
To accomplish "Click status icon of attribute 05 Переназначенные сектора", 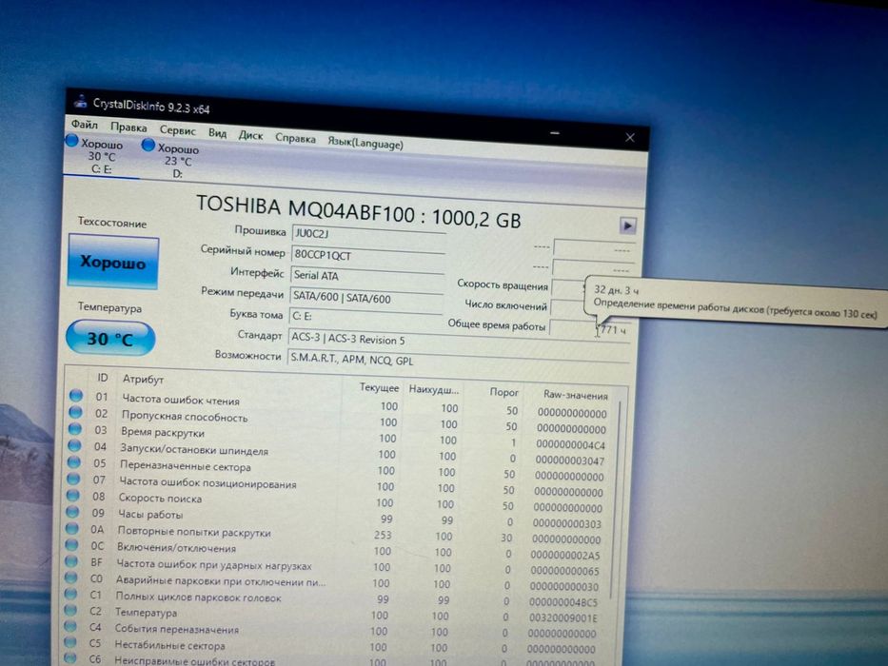I will click(73, 461).
